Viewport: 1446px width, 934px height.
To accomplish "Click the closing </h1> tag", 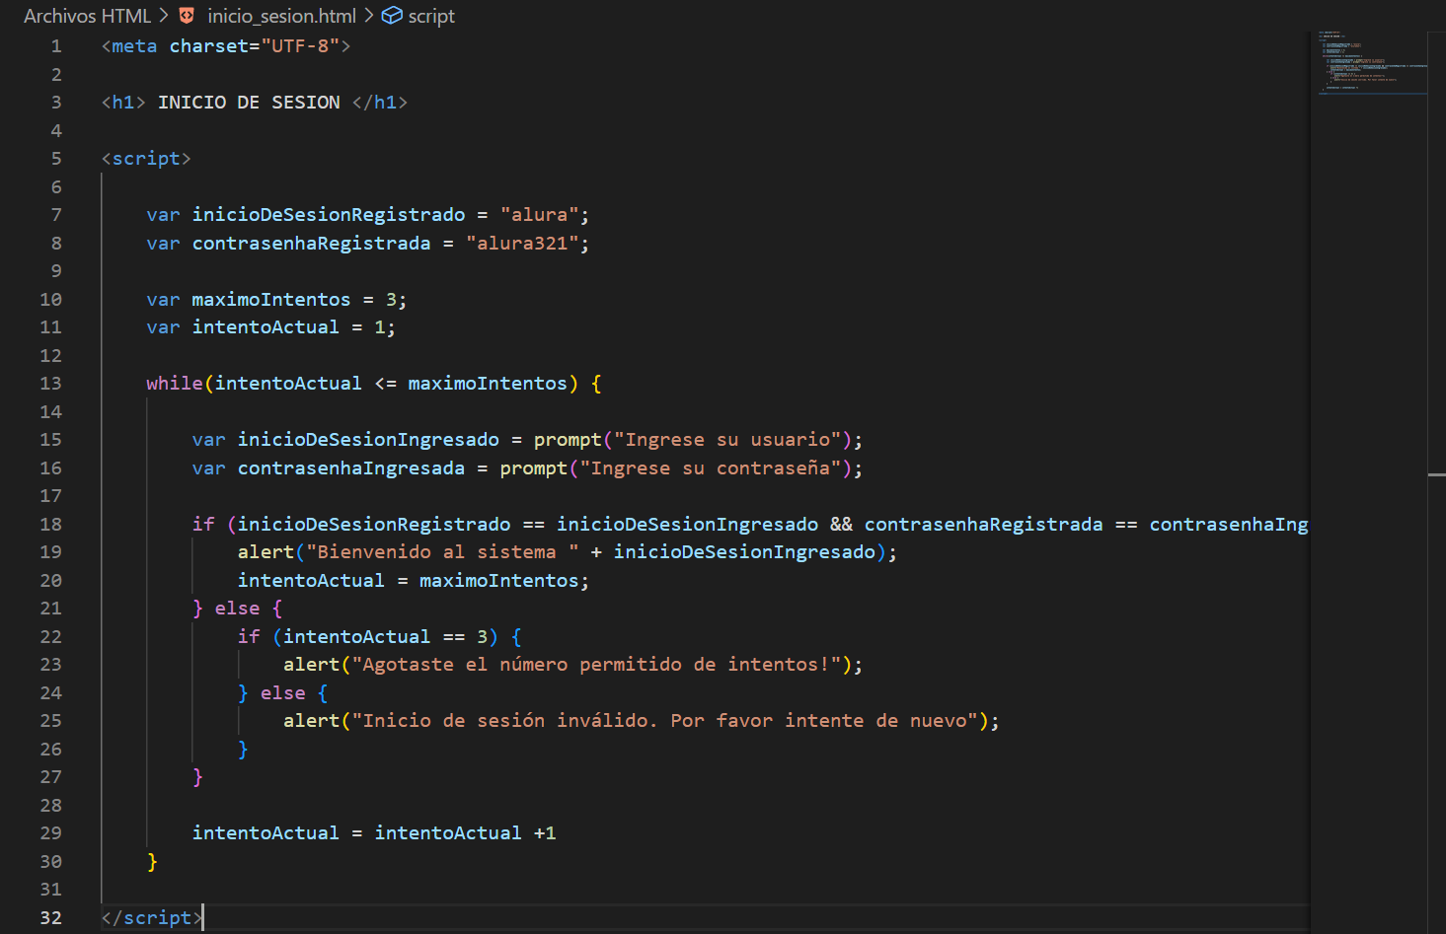I will [380, 103].
